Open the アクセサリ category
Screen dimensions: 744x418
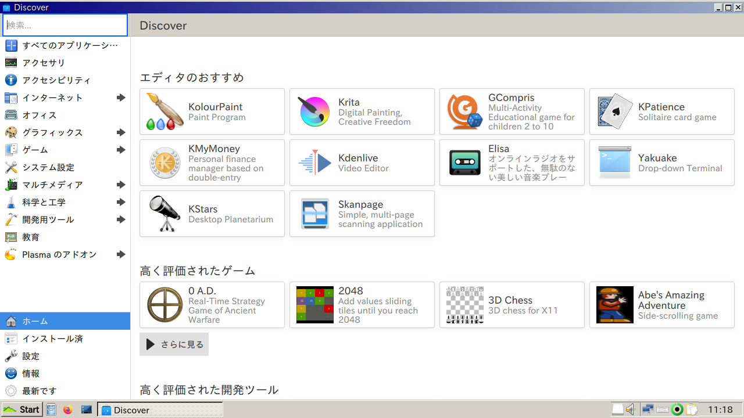coord(65,63)
